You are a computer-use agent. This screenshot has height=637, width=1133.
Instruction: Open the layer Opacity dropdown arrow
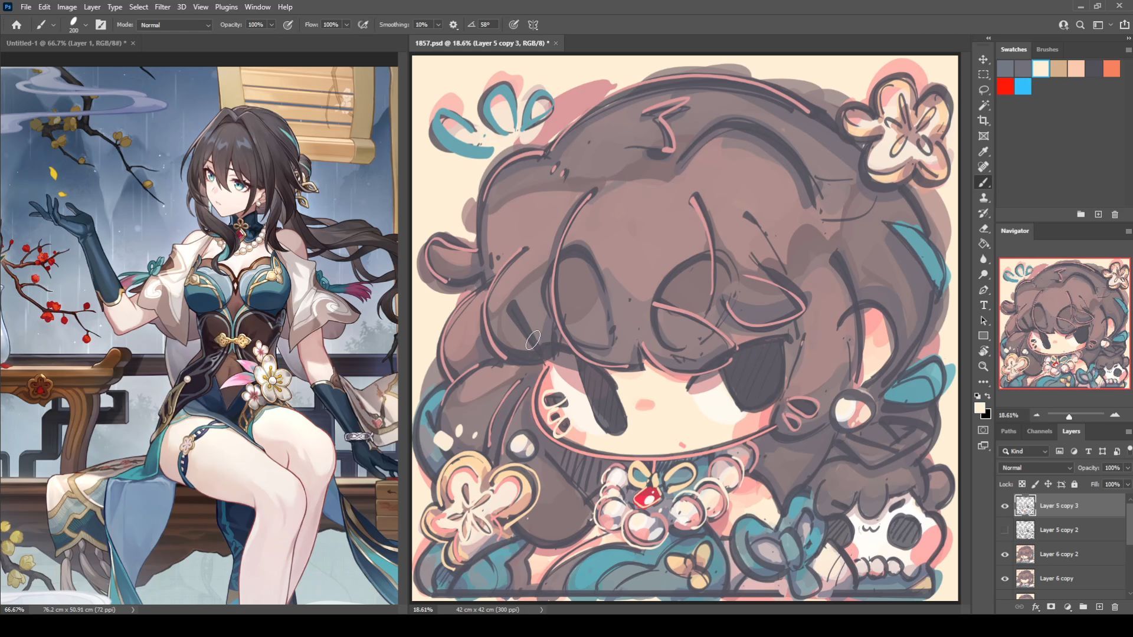(1128, 468)
